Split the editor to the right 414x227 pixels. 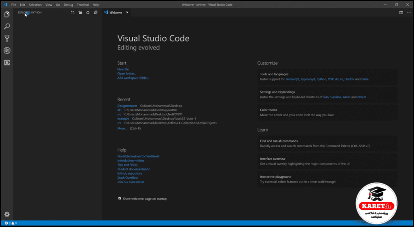coord(401,13)
